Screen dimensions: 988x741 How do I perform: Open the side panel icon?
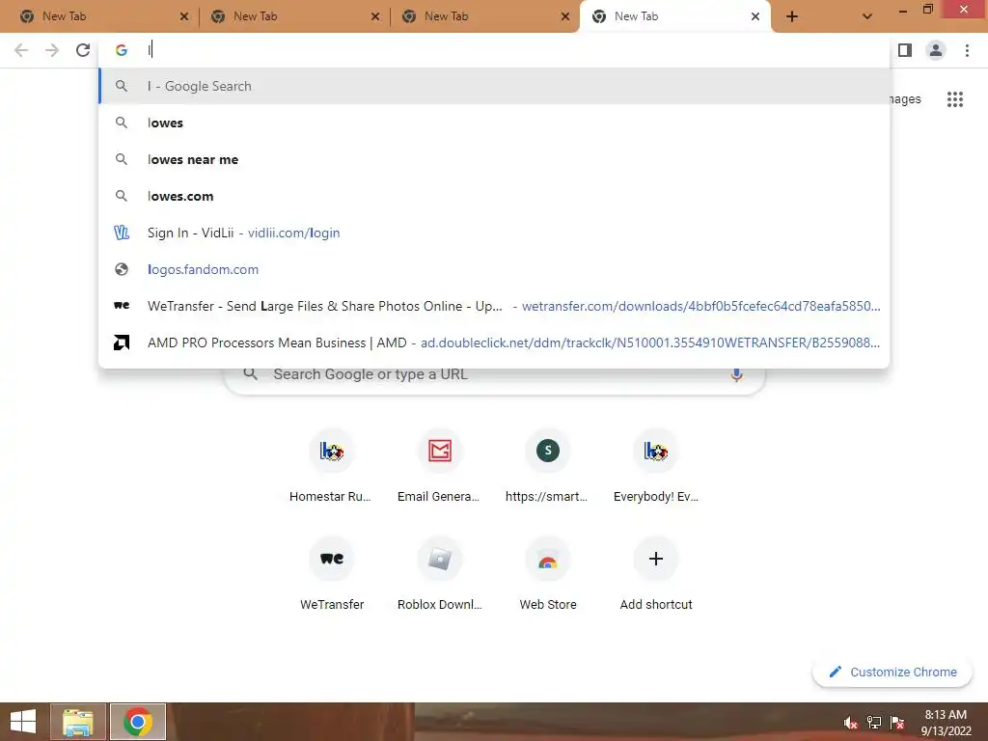(x=905, y=50)
